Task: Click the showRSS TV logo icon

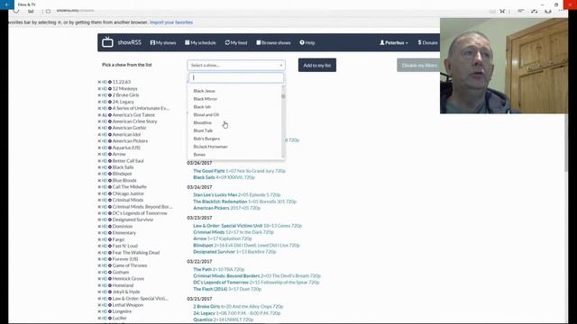Action: point(107,42)
